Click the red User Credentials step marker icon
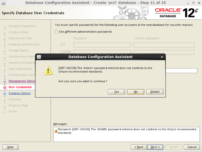The width and height of the screenshot is (202, 152). (x=5, y=87)
